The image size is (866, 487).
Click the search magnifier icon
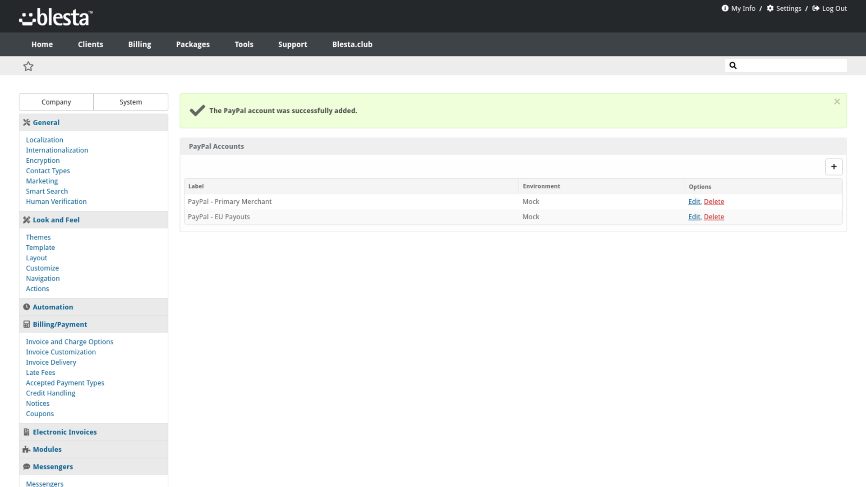tap(733, 65)
